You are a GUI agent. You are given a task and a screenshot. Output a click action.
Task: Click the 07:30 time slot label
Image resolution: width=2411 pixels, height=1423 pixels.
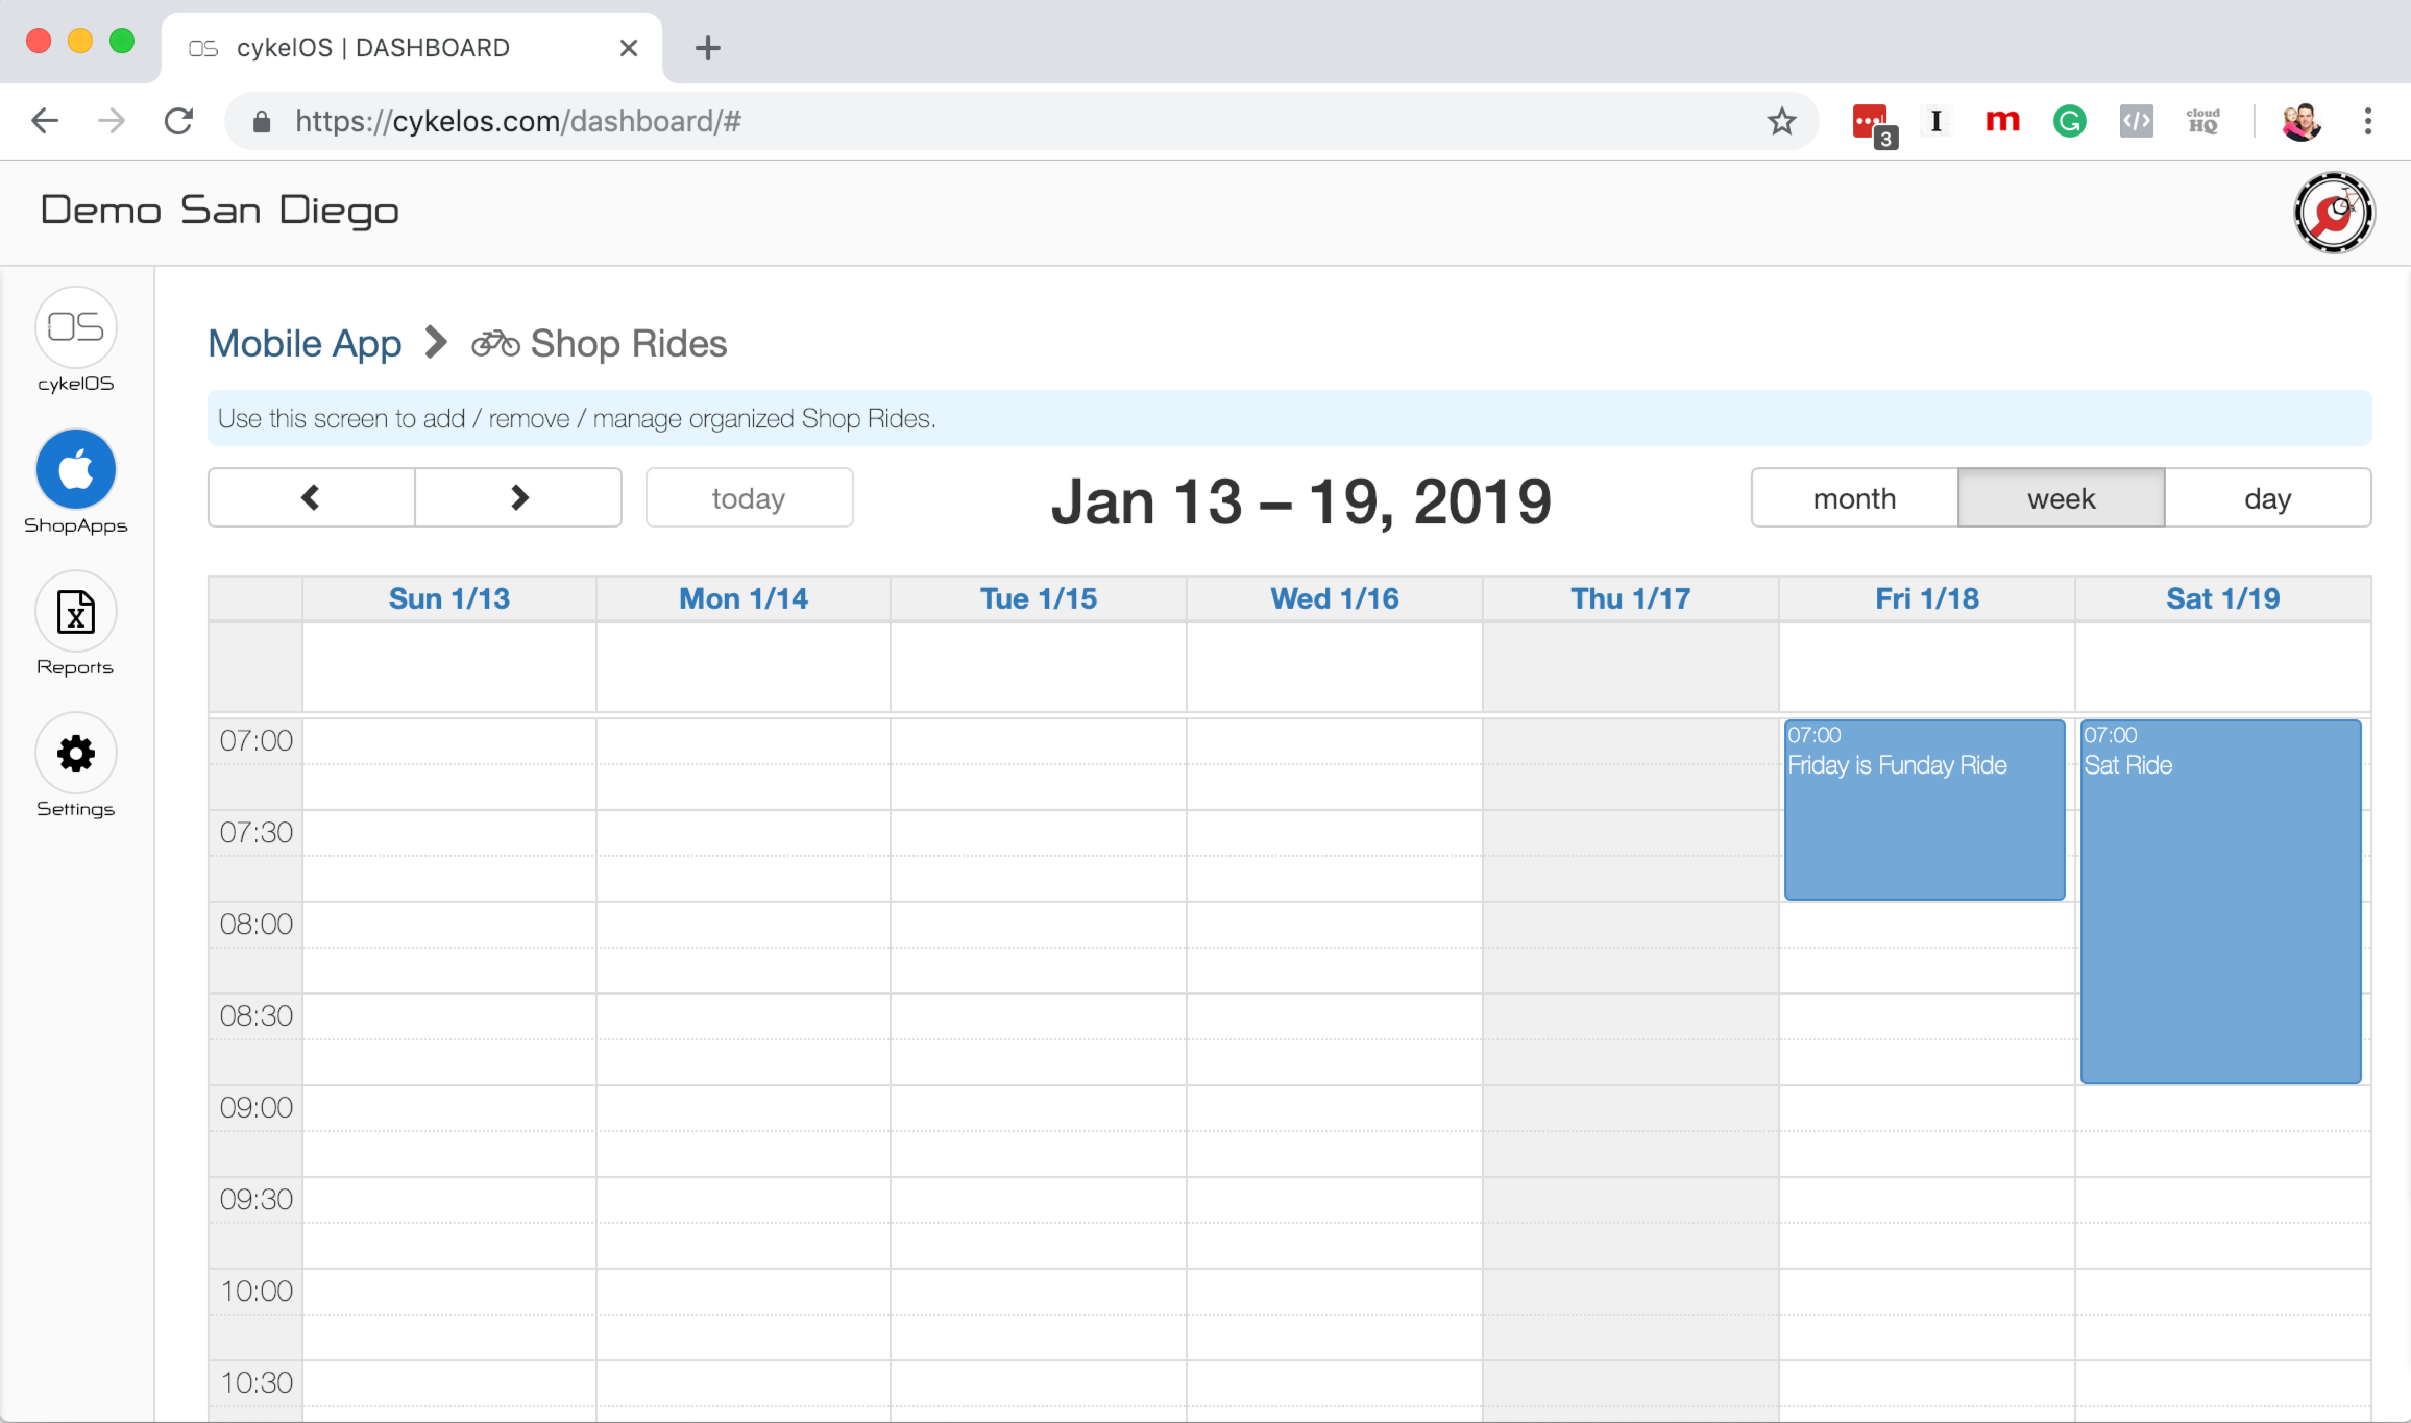pos(256,832)
